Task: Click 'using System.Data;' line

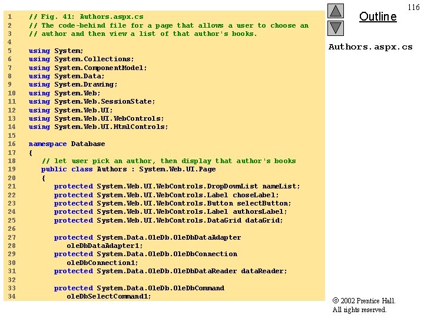Action: pos(67,76)
